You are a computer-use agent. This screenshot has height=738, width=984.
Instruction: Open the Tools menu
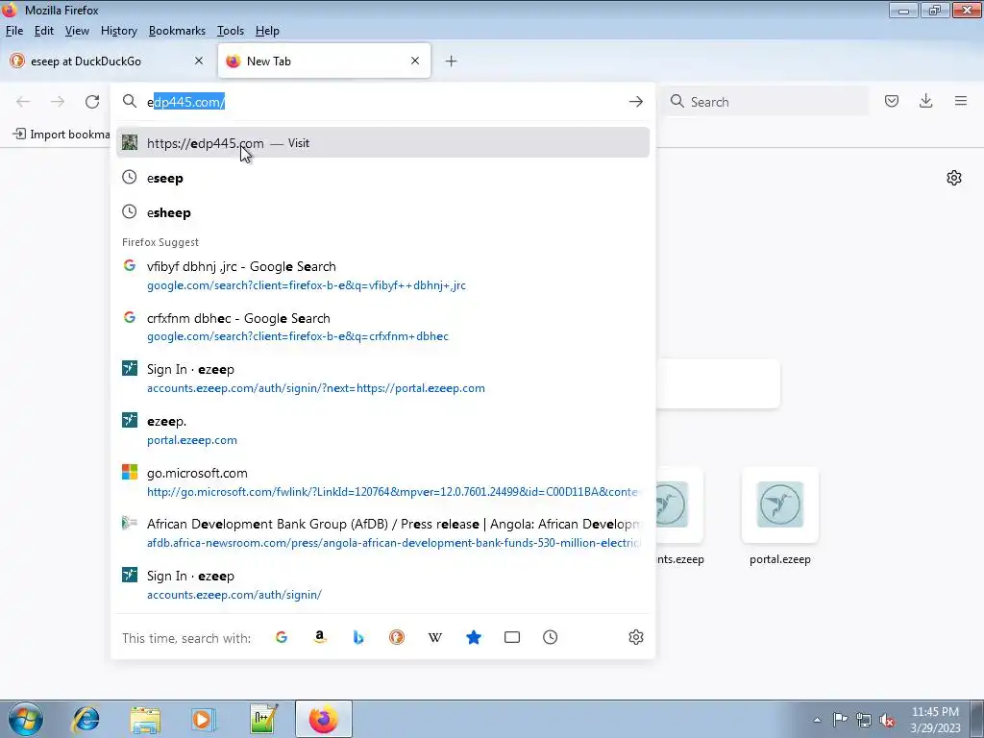[x=231, y=31]
